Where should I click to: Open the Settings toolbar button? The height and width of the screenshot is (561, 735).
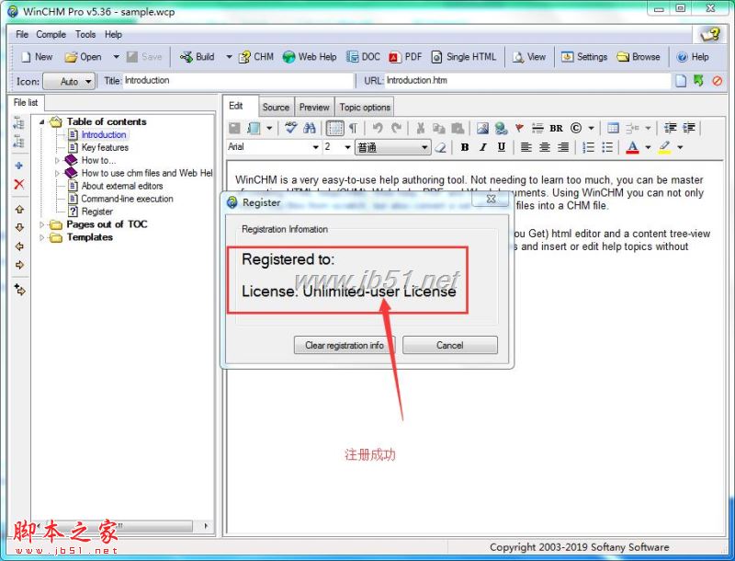pyautogui.click(x=584, y=57)
